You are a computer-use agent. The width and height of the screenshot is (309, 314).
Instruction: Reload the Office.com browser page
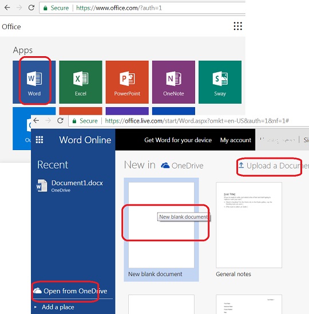[x=31, y=7]
